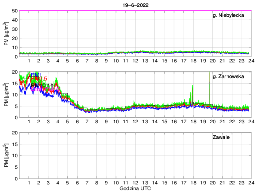
Task: Click the 50 value on the top chart y-axis
Action: pyautogui.click(x=14, y=11)
